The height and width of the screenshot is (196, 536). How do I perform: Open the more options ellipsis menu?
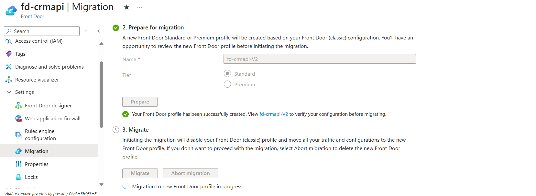(x=139, y=7)
